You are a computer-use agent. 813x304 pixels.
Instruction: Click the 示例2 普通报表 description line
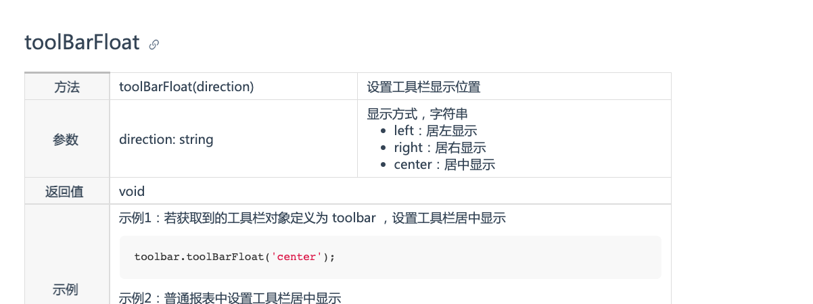click(230, 297)
